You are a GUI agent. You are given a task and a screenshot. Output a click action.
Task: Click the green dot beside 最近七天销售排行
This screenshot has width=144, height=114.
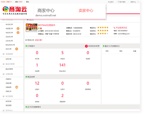pyautogui.click(x=104, y=46)
